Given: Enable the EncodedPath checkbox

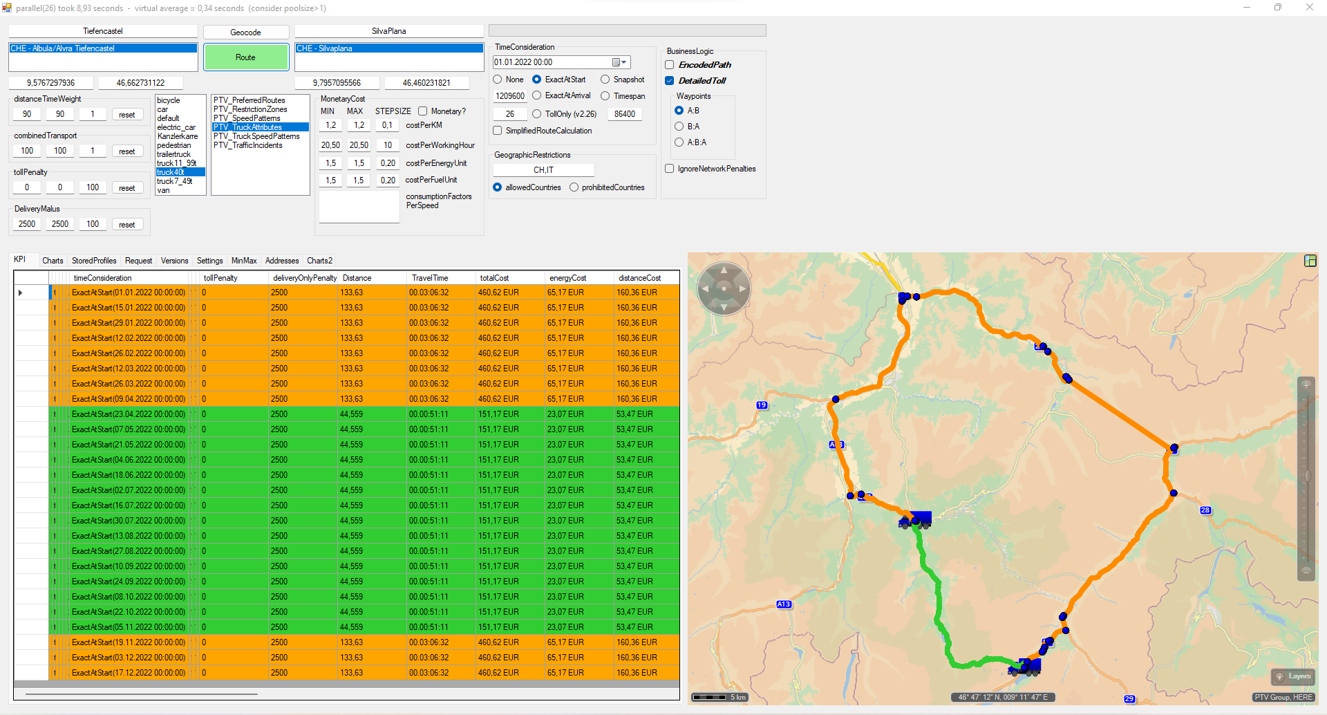Looking at the screenshot, I should point(670,65).
